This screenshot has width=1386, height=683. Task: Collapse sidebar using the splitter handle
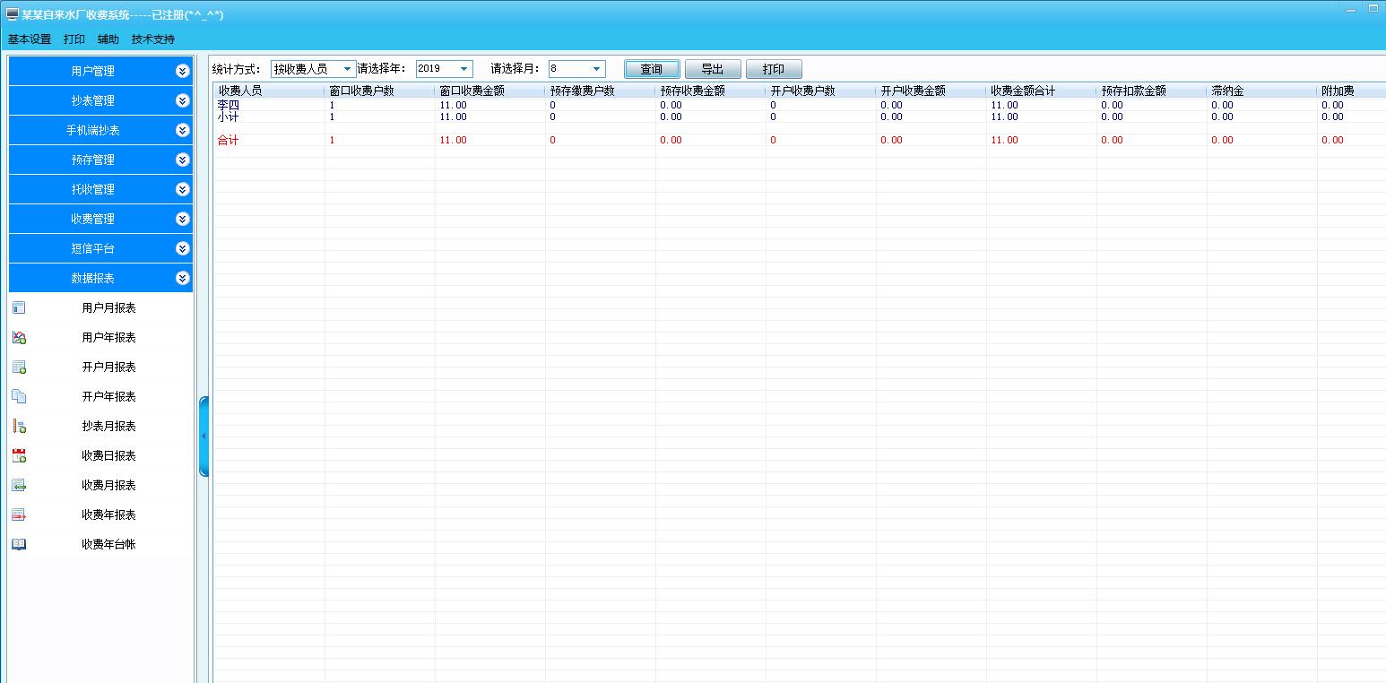(x=204, y=436)
